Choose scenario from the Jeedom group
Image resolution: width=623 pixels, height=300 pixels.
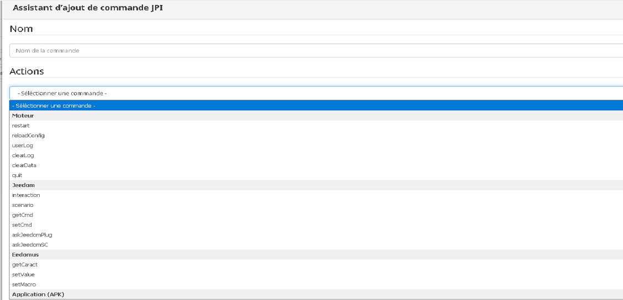tap(23, 205)
